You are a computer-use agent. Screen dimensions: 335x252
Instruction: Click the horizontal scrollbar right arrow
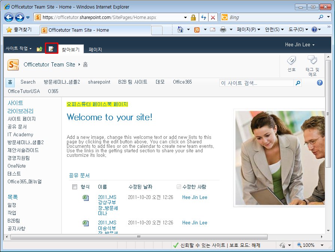[322, 237]
